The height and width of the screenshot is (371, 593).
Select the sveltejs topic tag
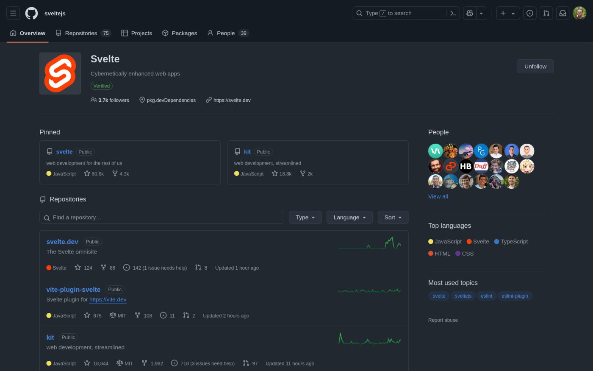tap(463, 296)
